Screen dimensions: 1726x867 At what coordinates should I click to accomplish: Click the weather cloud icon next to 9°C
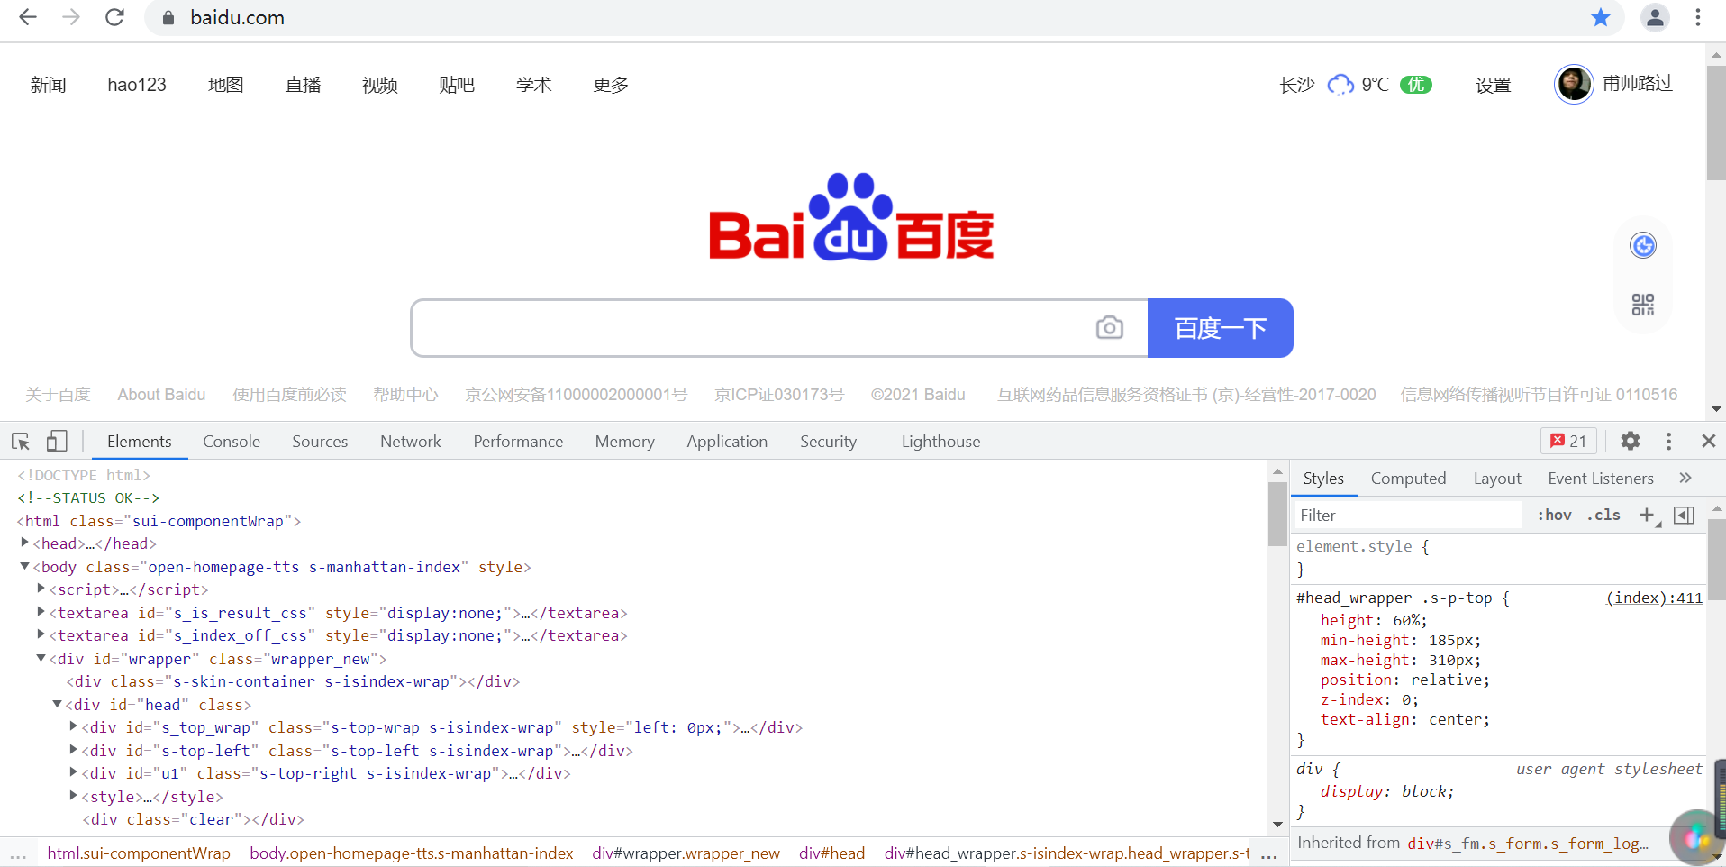1340,85
